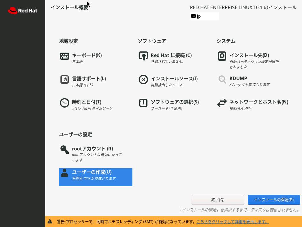Viewport: 302px width, 227px height.
Task: Open 言語サポート language icon
Action: pos(65,80)
